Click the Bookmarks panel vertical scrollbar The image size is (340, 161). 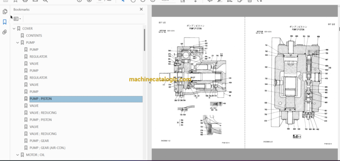144,40
